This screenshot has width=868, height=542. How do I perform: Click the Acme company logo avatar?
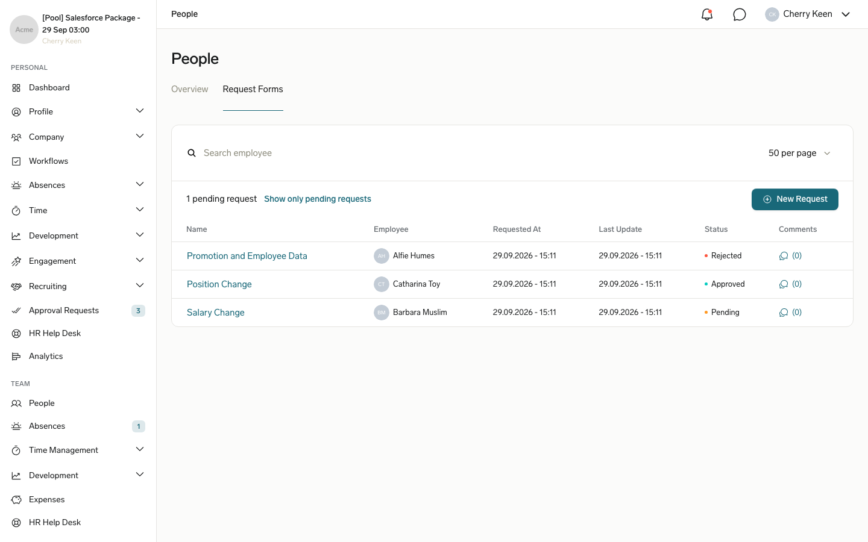(24, 30)
